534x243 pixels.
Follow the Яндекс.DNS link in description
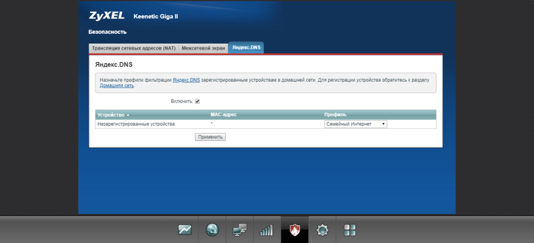pyautogui.click(x=186, y=80)
